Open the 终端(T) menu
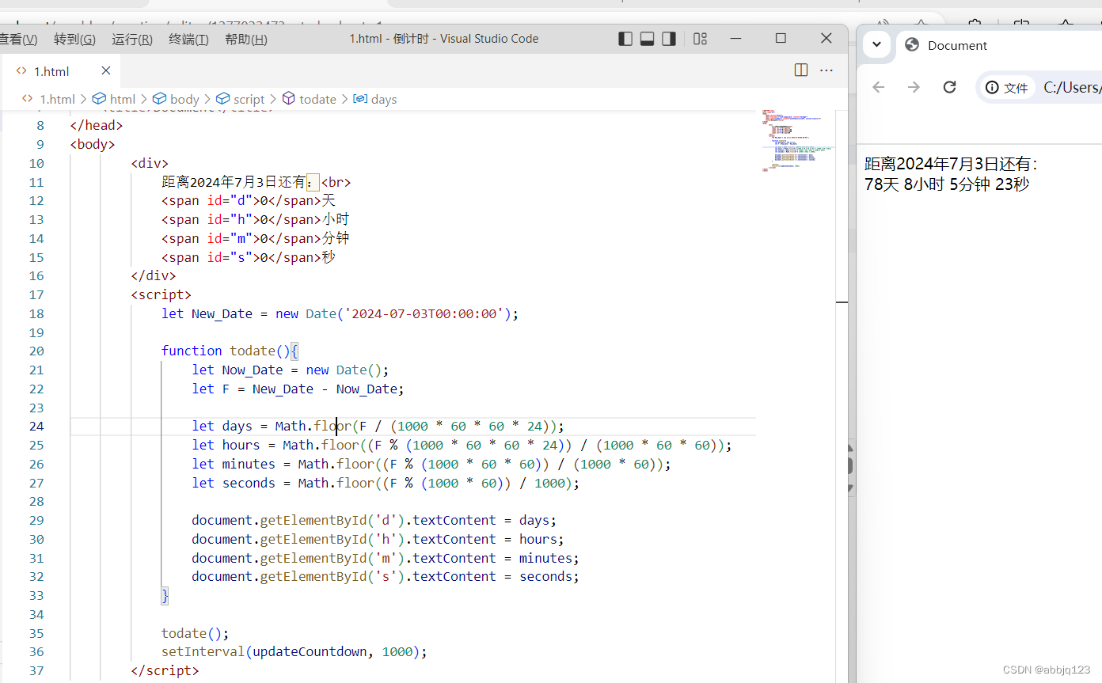Viewport: 1102px width, 683px height. click(x=188, y=40)
